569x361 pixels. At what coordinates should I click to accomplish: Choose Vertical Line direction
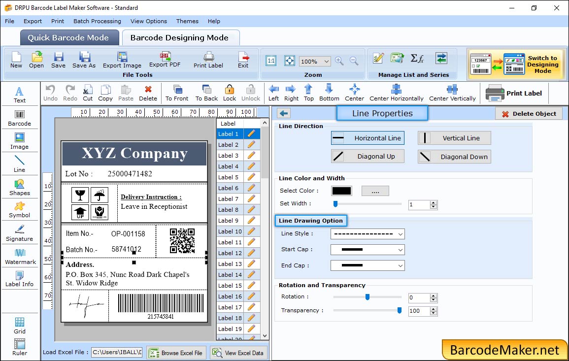(x=454, y=138)
